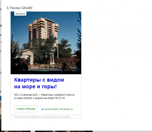Click "Проектная декларация на рекламируемом сайте" disclaimer
This screenshot has width=152, height=132.
42,117
